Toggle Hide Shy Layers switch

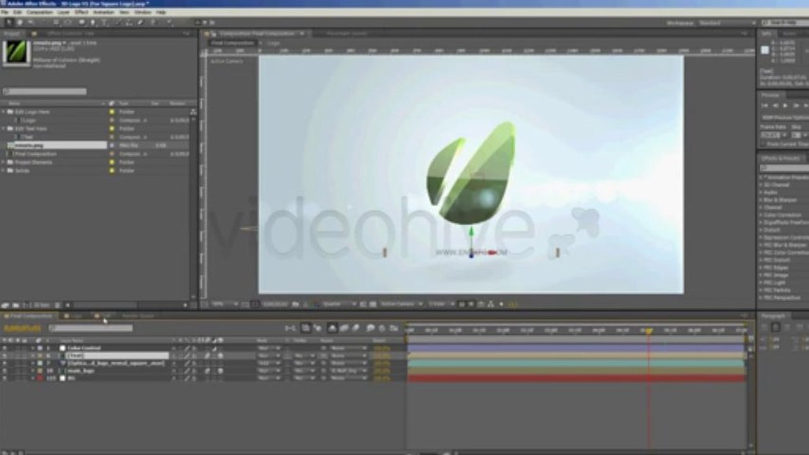pyautogui.click(x=331, y=328)
